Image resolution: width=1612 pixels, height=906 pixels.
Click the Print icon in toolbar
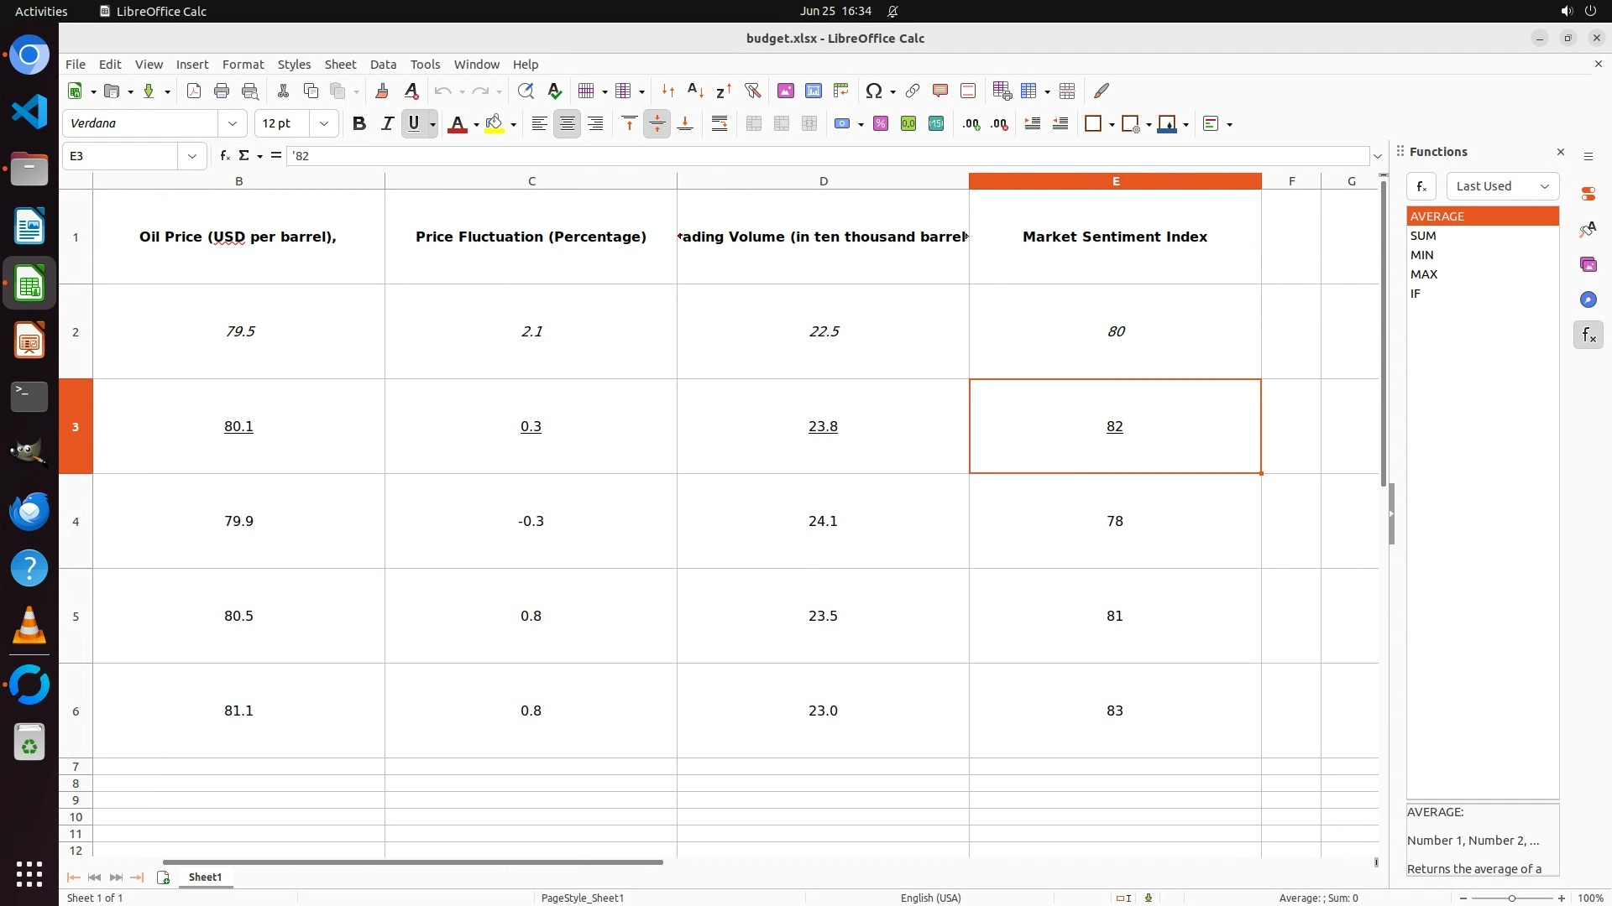(x=222, y=91)
